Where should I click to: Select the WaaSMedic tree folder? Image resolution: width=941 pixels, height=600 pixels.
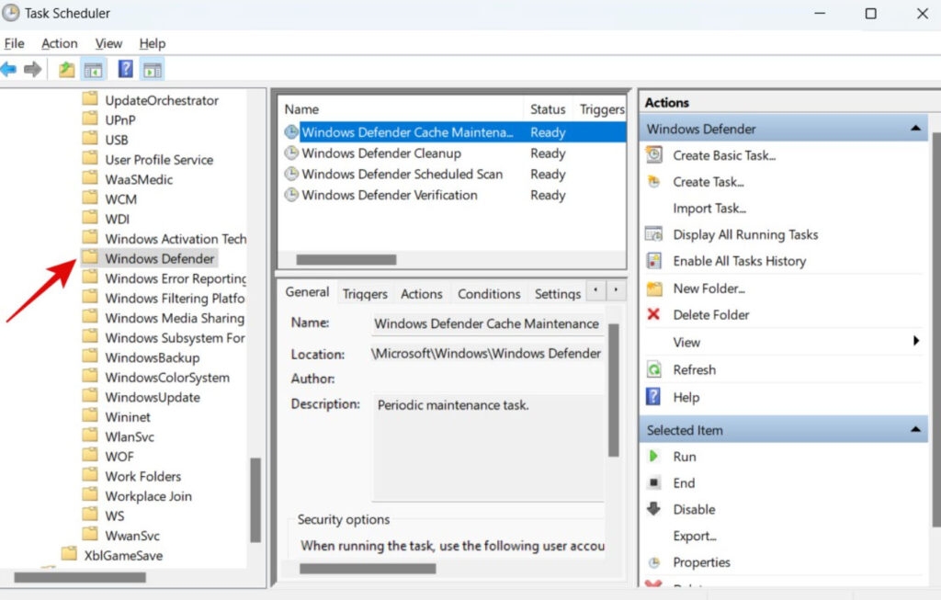pyautogui.click(x=139, y=179)
